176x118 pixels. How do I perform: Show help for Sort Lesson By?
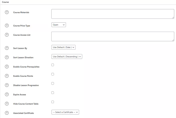pos(7,48)
